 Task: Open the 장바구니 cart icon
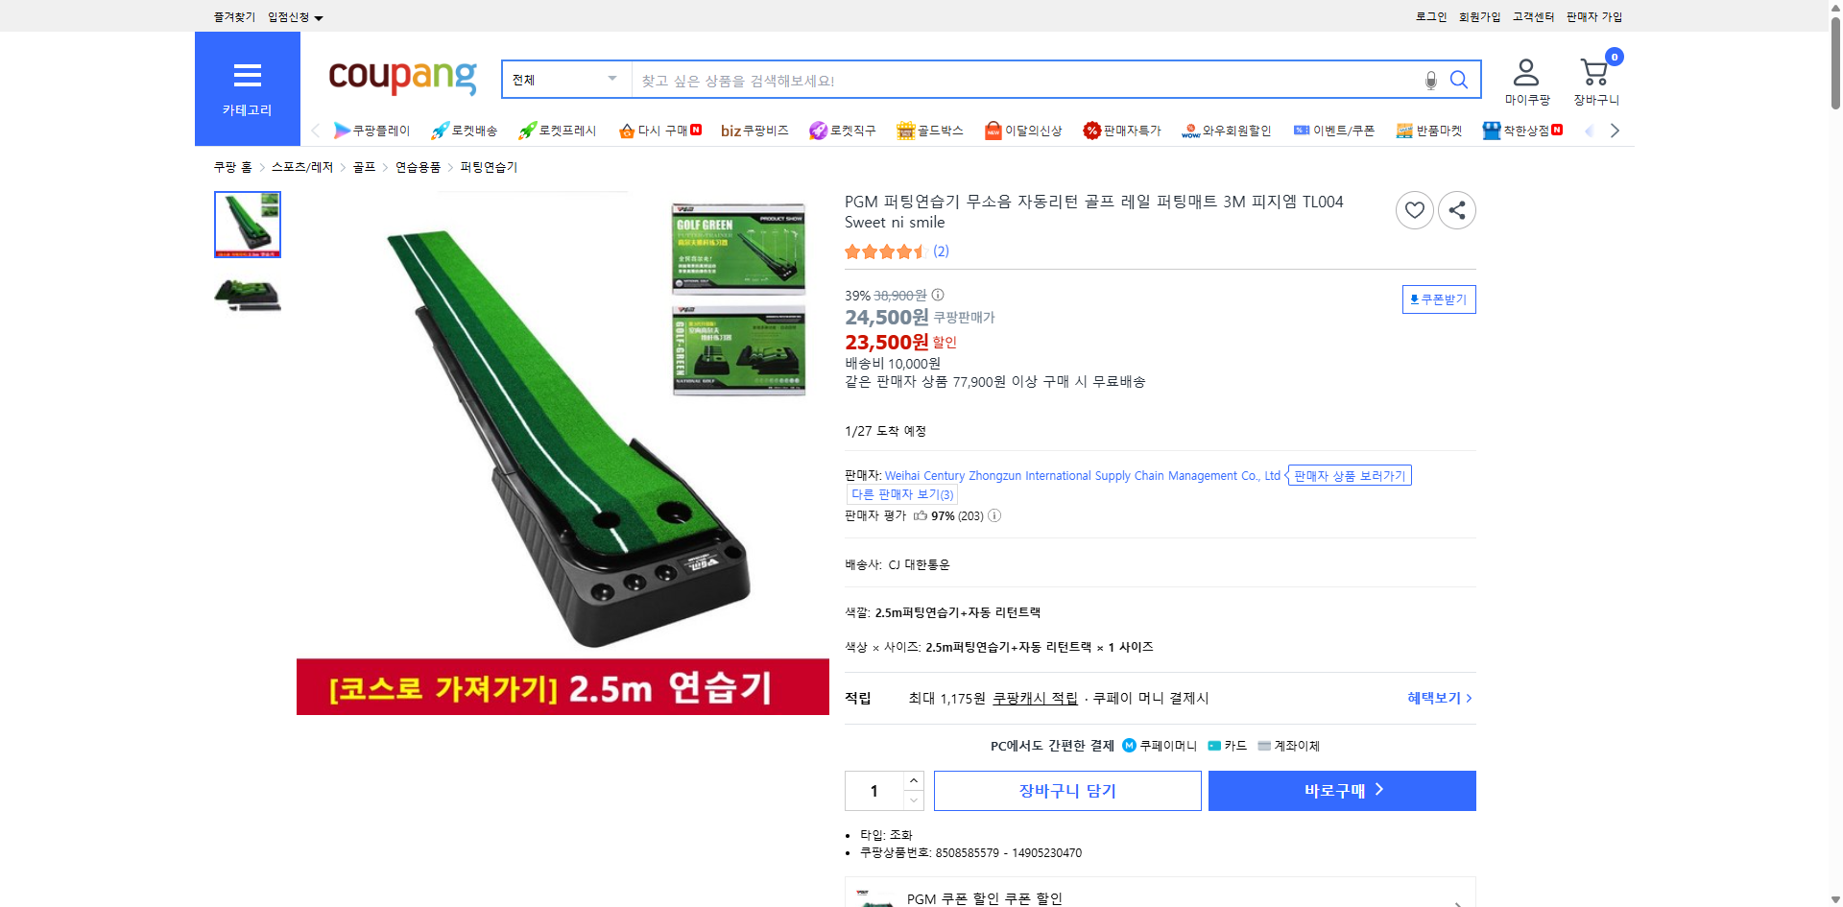1593,72
